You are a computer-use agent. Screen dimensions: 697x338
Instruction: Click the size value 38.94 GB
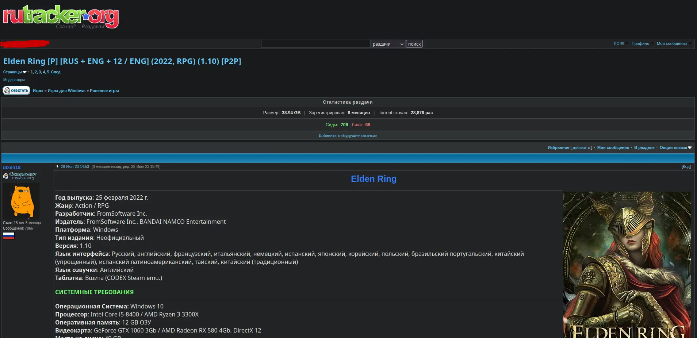(291, 113)
